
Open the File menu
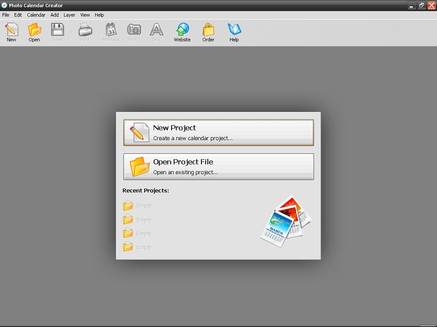pos(6,15)
